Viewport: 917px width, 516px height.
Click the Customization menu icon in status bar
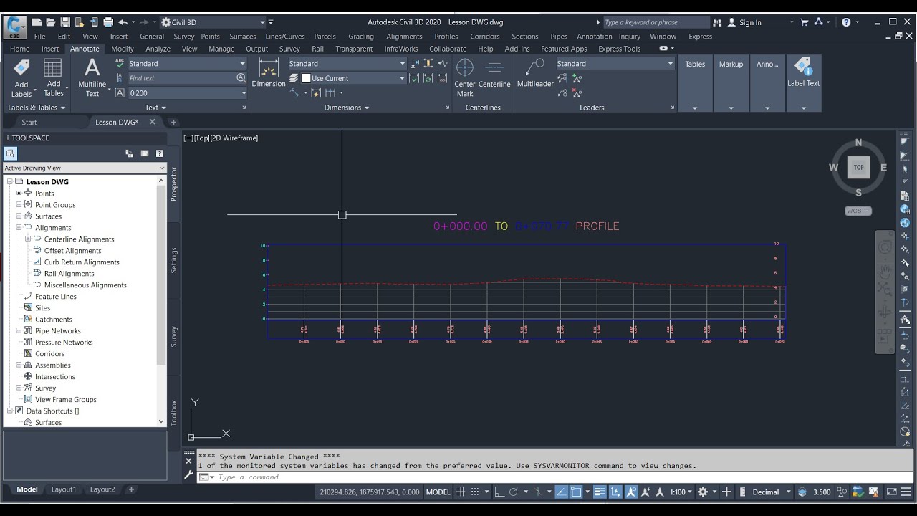coord(906,492)
